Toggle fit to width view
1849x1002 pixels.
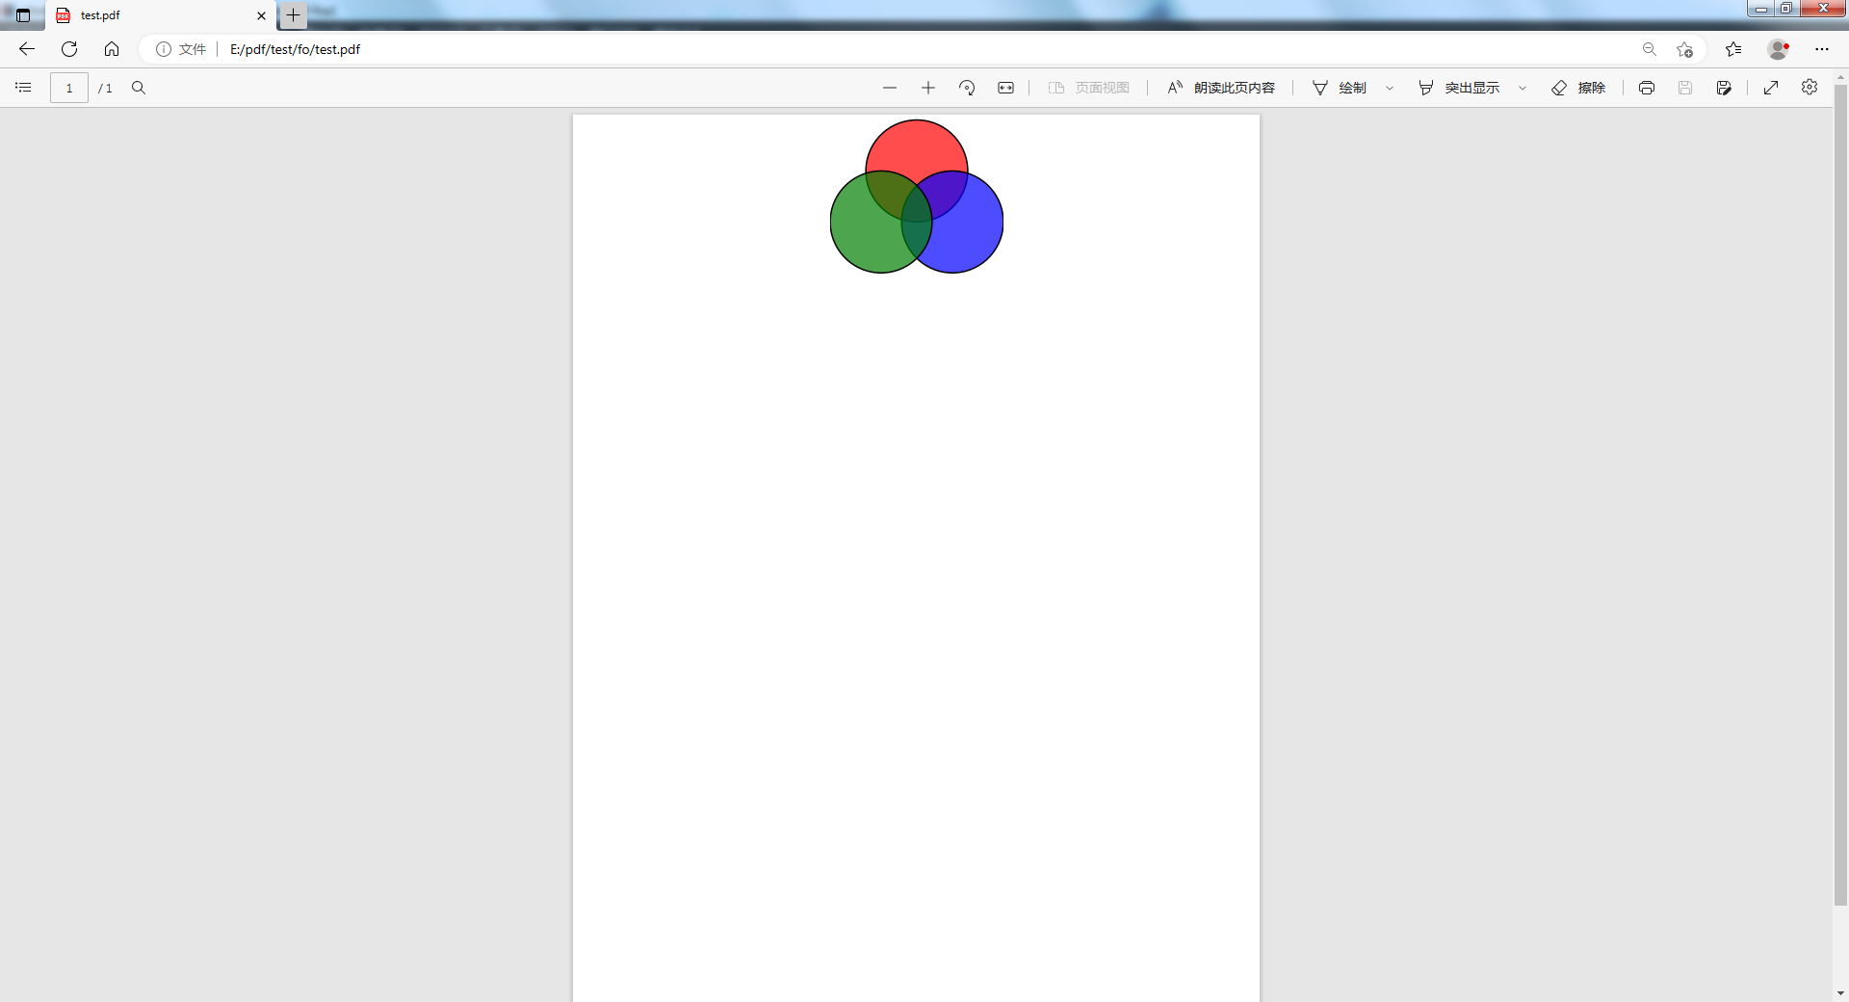(1005, 88)
